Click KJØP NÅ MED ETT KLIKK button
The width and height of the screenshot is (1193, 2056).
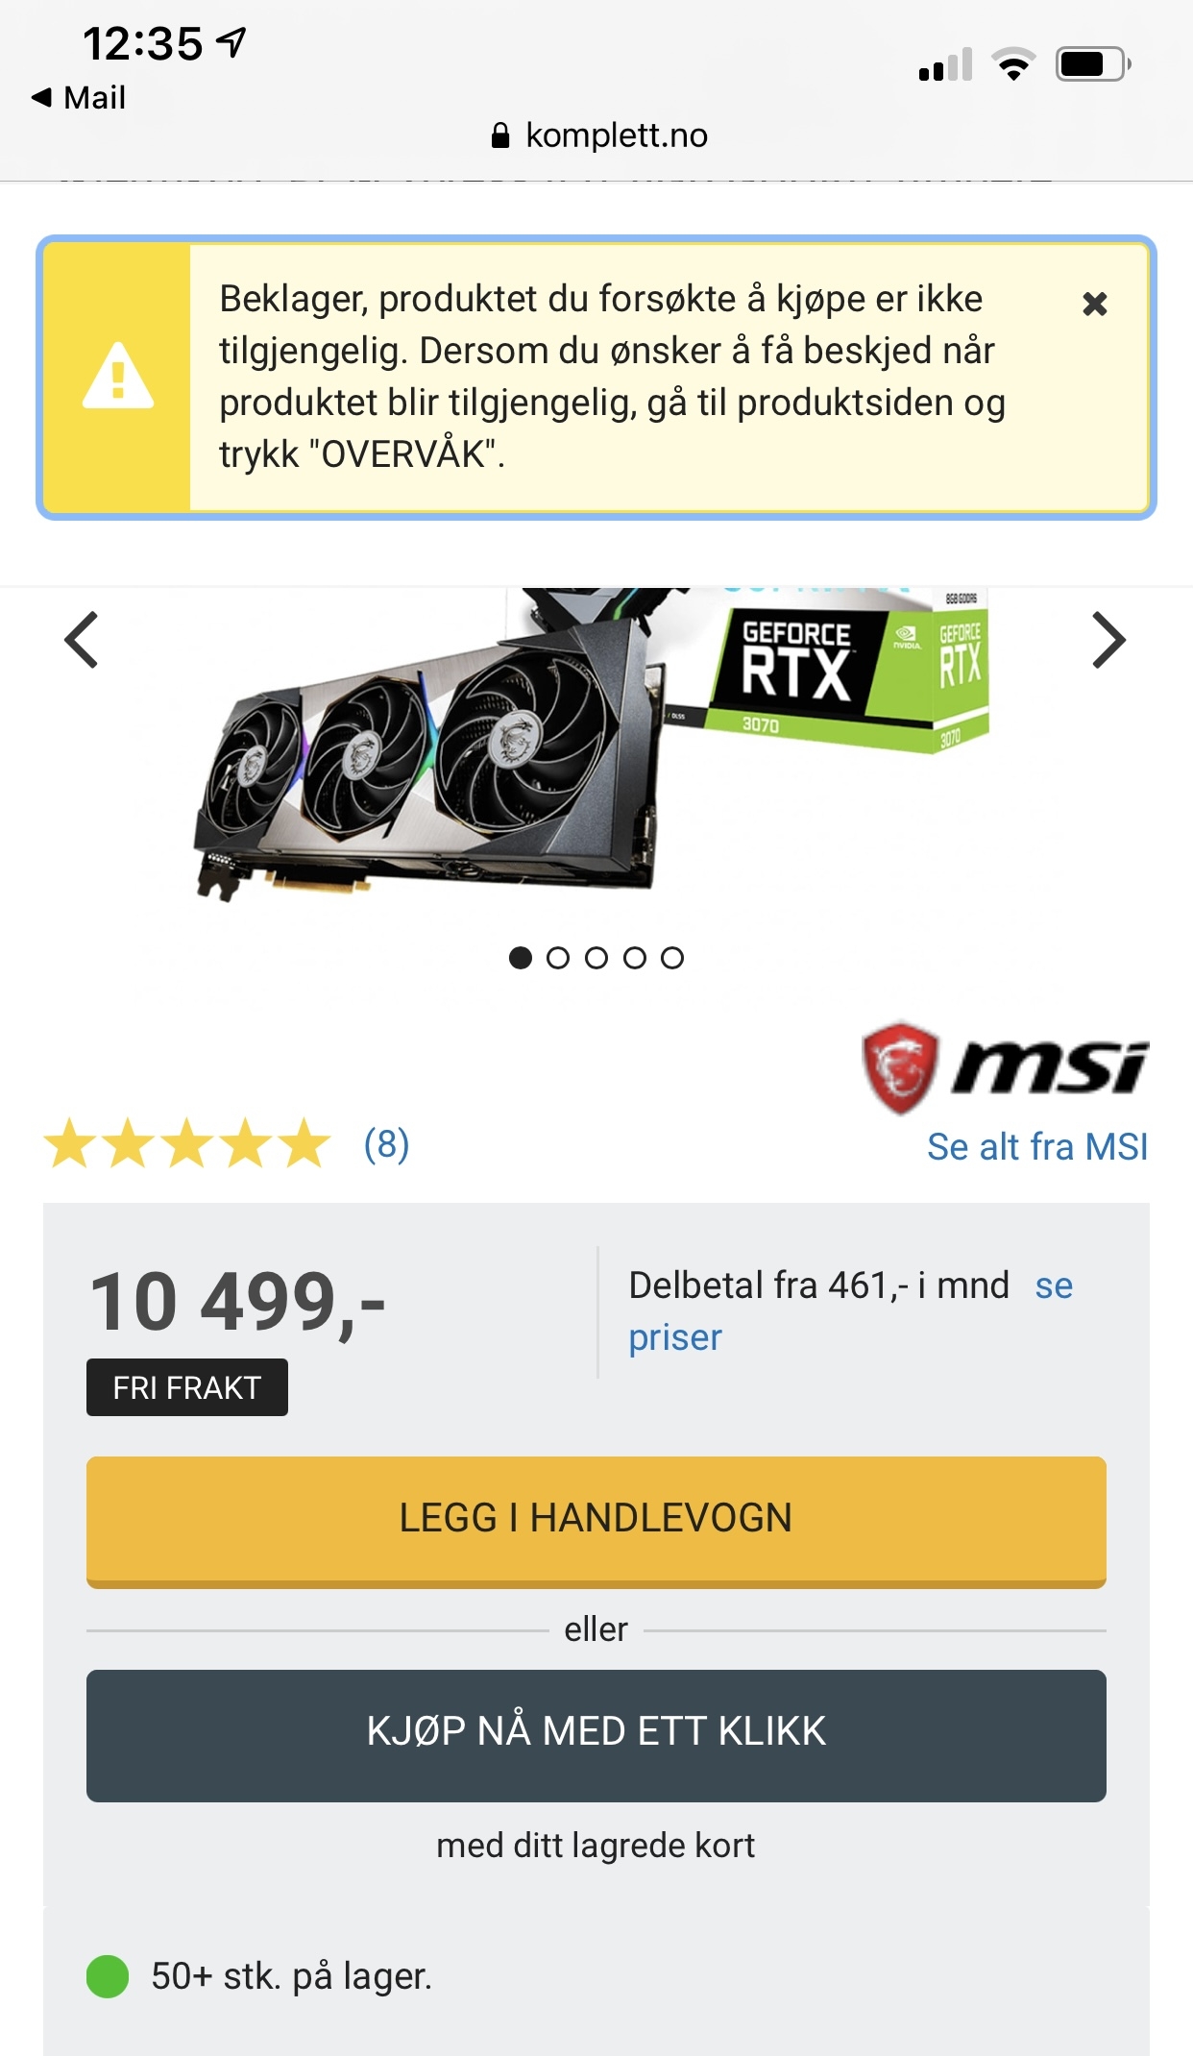coord(596,1735)
